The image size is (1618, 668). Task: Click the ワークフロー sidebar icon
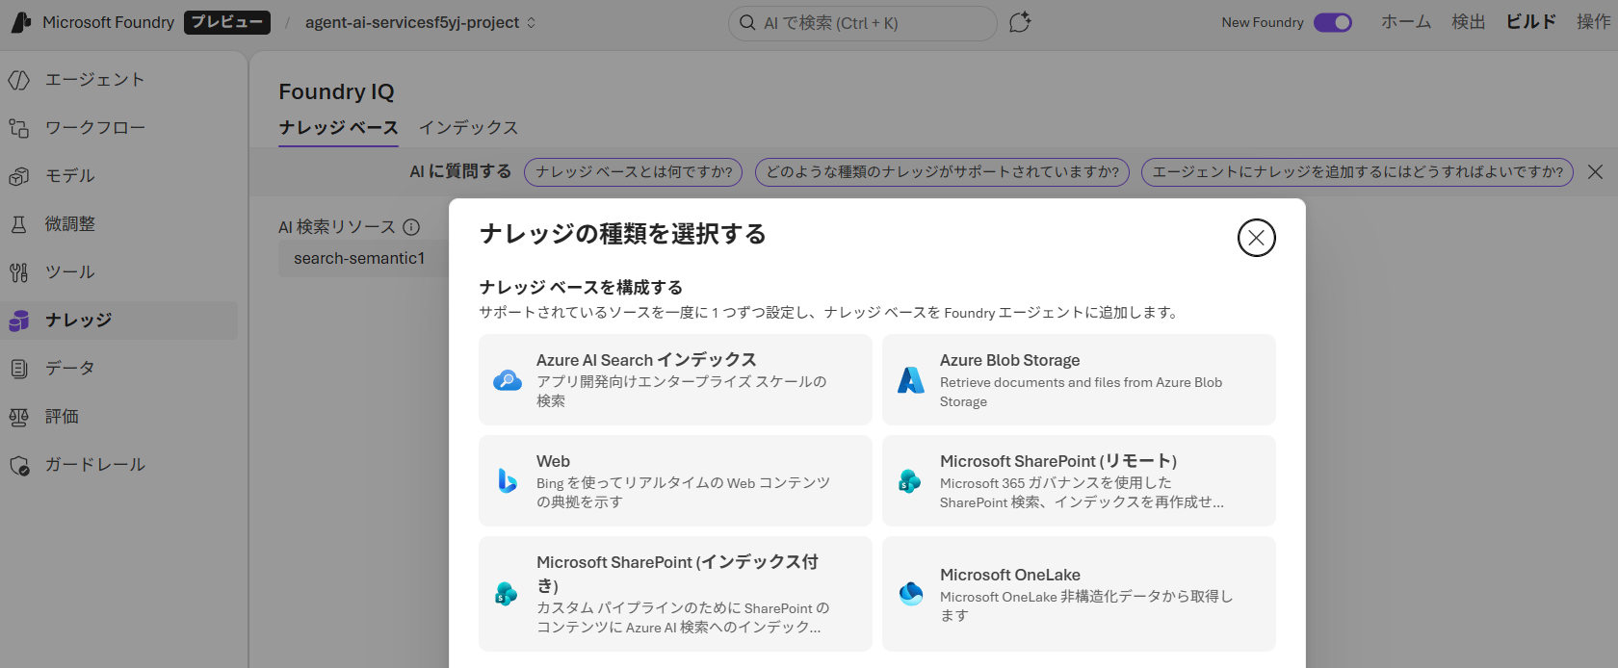click(x=19, y=128)
